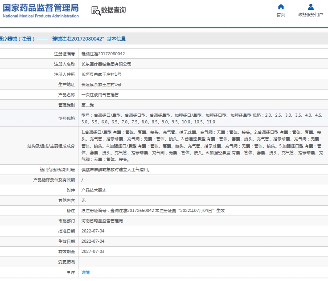Image resolution: width=328 pixels, height=281 pixels.
Task: Click the 其他内容 value 无
Action: pyautogui.click(x=83, y=200)
